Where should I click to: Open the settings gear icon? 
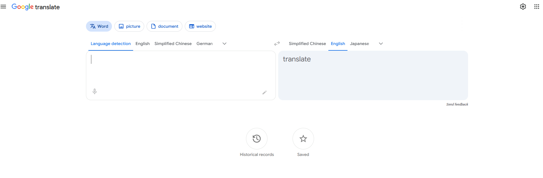point(523,7)
